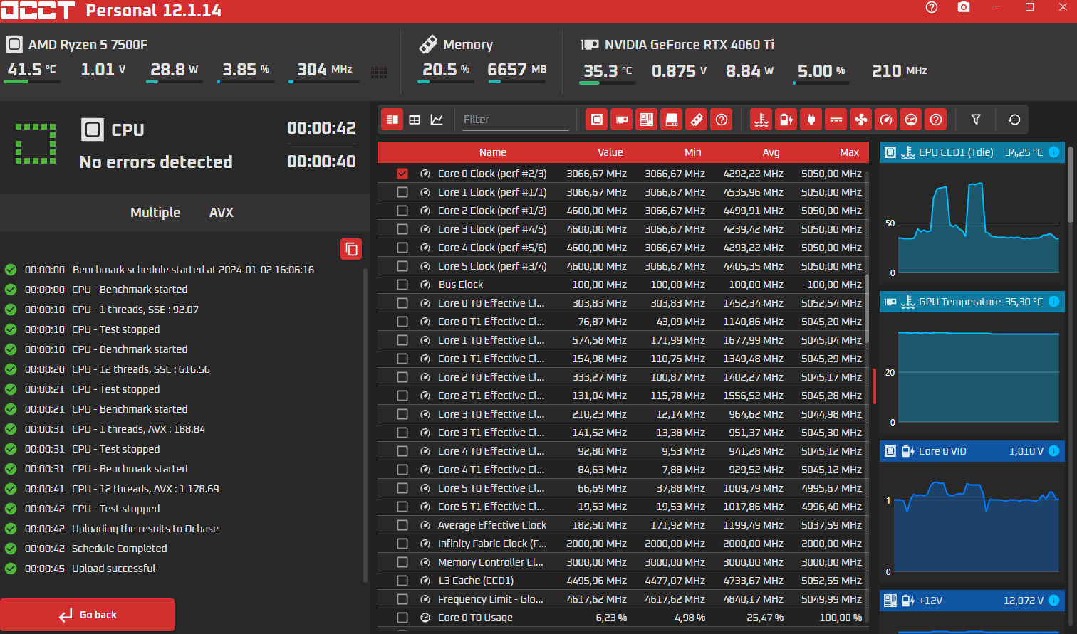Toggle the power plug filter icon

[811, 120]
